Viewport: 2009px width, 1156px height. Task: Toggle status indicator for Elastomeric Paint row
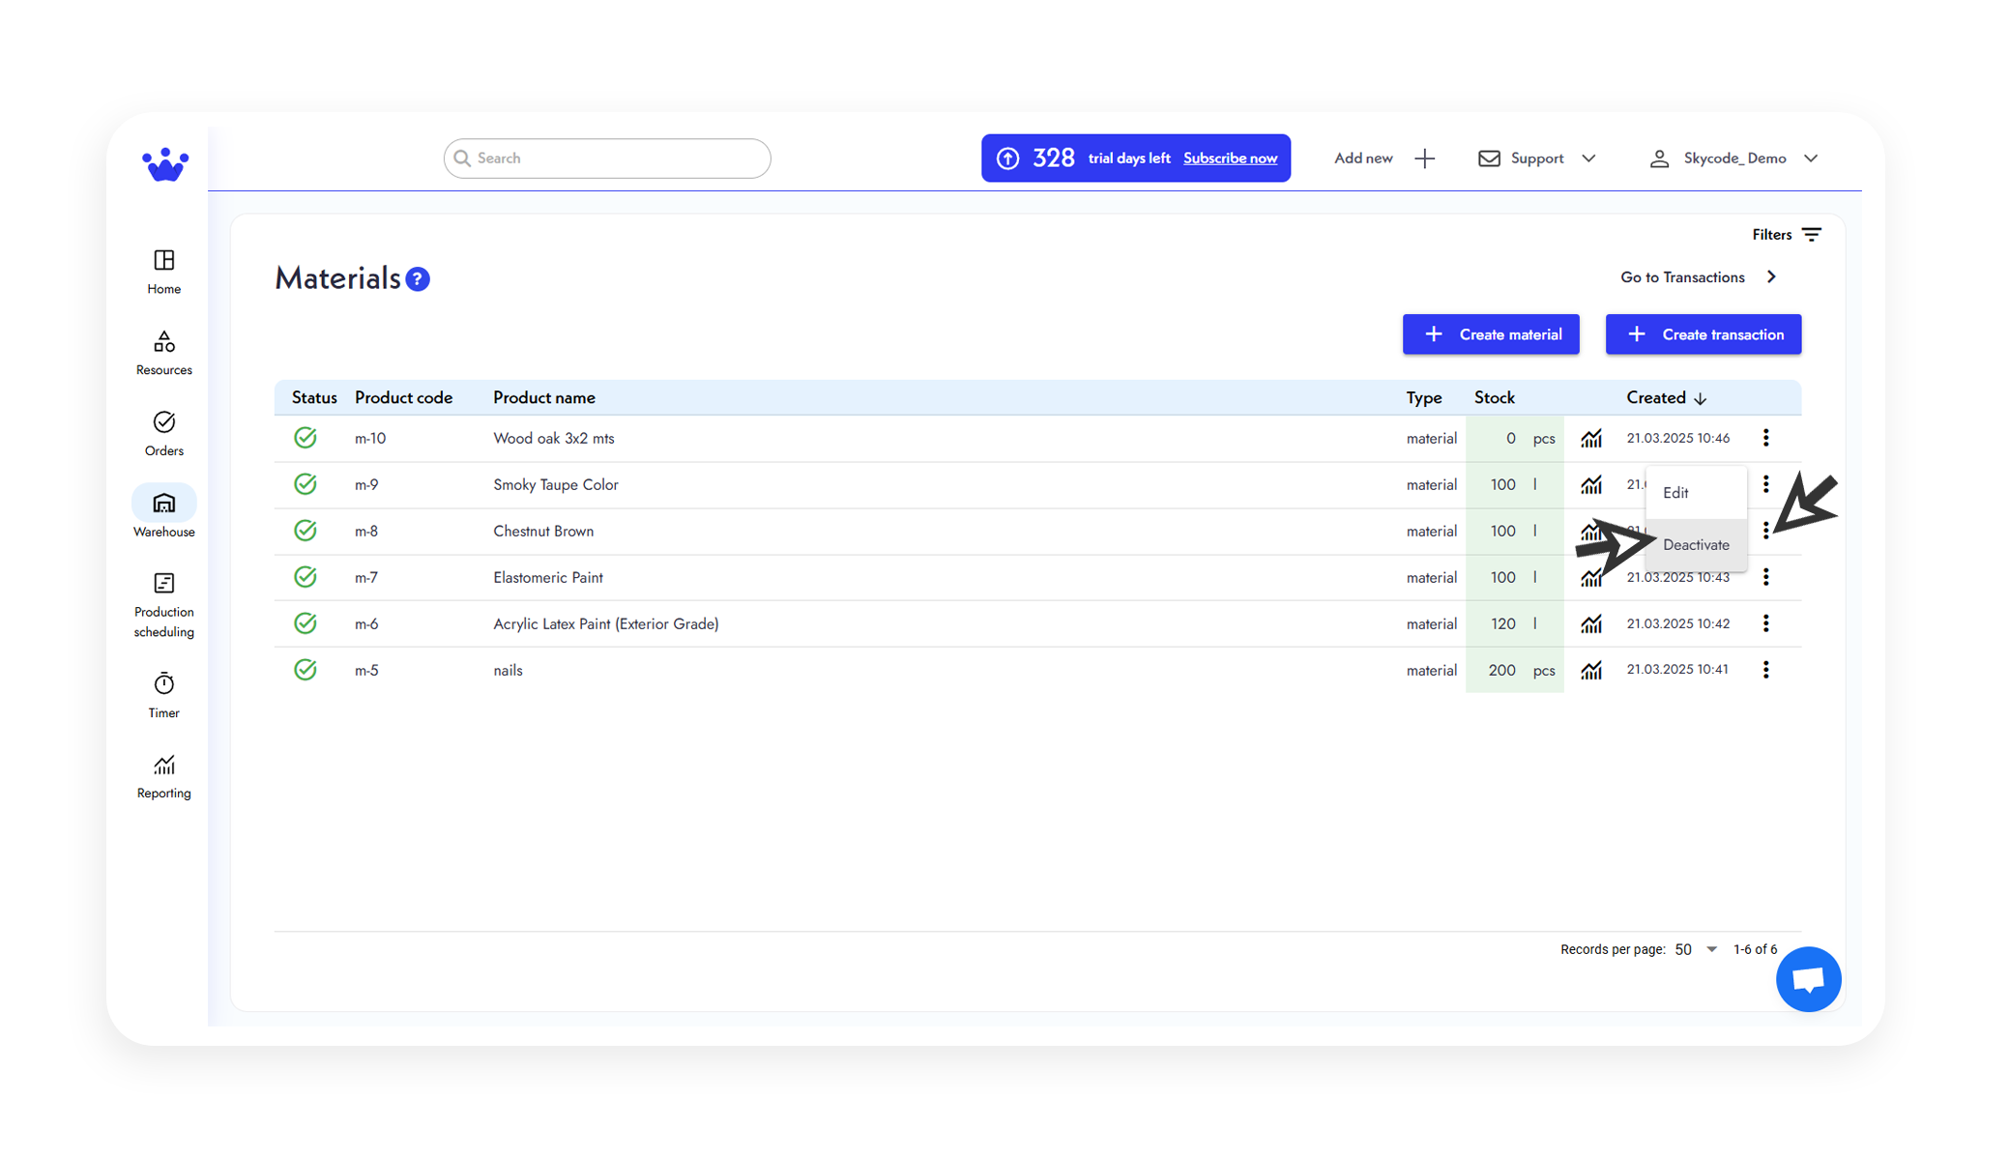click(306, 577)
